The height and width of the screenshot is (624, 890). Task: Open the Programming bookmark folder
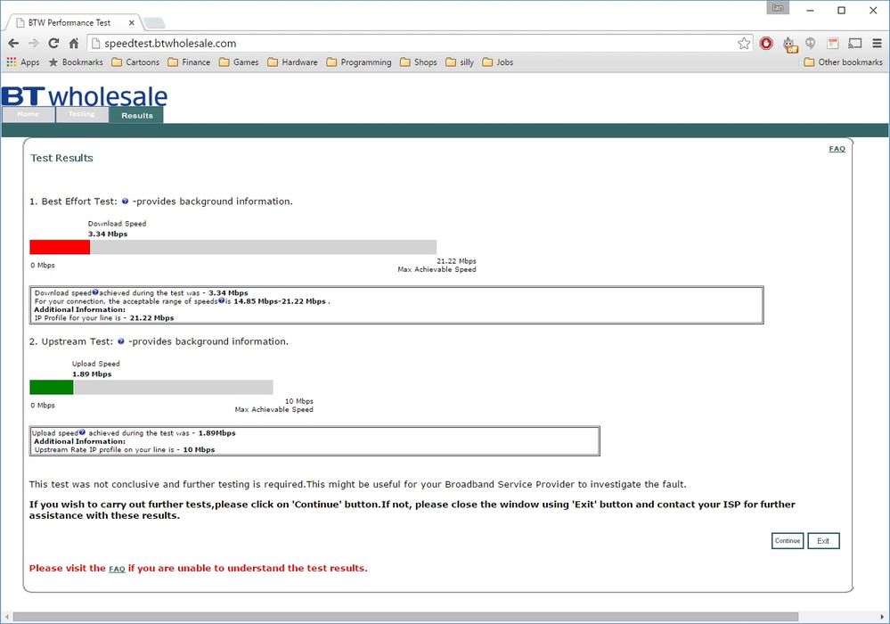(x=359, y=62)
